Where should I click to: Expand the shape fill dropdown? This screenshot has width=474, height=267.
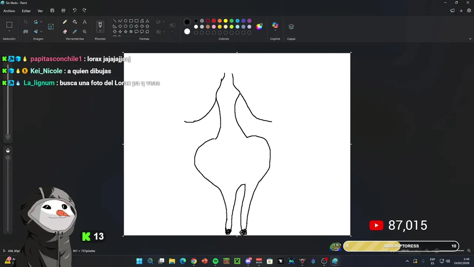click(x=164, y=32)
